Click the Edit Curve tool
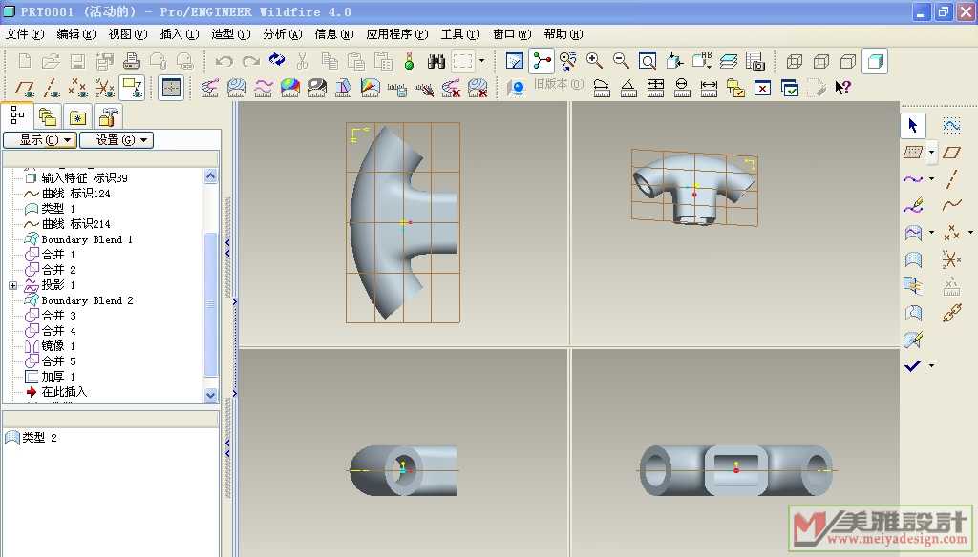Image resolution: width=978 pixels, height=557 pixels. (x=913, y=206)
